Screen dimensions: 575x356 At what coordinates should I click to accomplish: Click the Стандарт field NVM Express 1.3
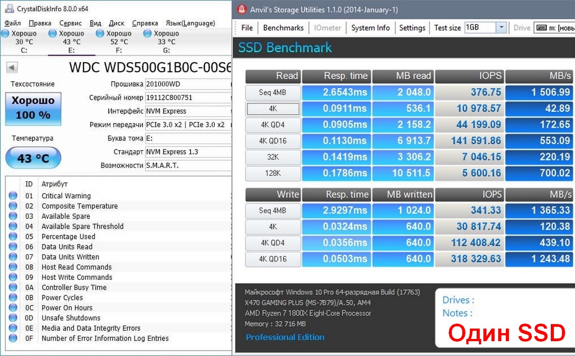188,152
